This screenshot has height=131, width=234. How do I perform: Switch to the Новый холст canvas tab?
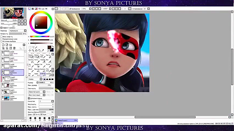tap(66, 120)
